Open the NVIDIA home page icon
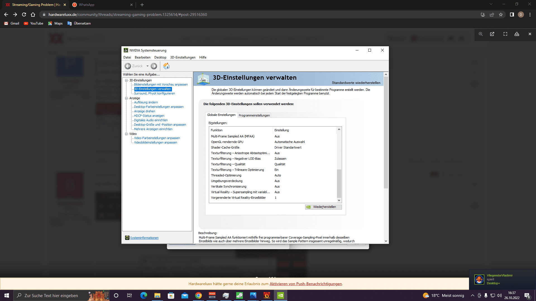Screen dimensions: 536x301 point(166,66)
